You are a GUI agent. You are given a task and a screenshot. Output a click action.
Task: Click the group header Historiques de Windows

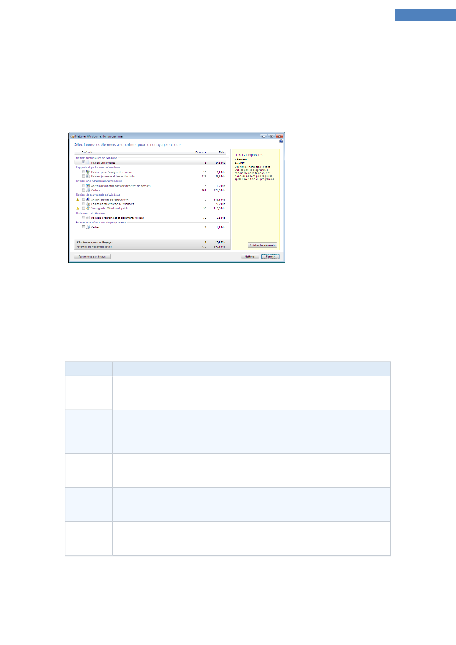pos(91,213)
